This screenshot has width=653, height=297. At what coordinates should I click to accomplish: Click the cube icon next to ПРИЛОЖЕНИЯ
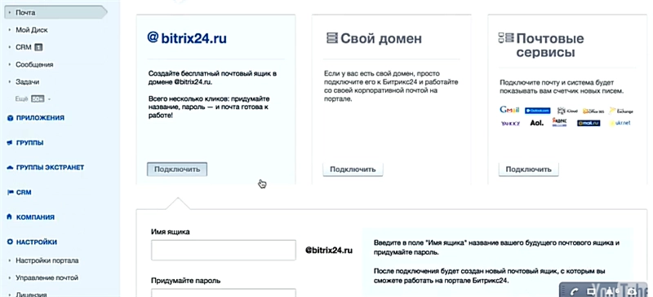click(x=10, y=118)
